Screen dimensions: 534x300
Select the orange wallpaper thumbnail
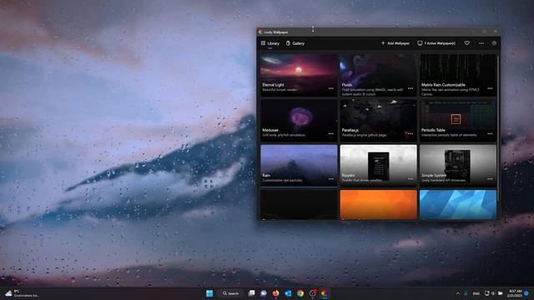[x=378, y=205]
